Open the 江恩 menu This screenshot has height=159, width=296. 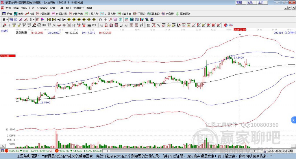click(32, 8)
